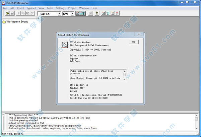Open the Tools menu
The height and width of the screenshot is (137, 201).
click(50, 8)
